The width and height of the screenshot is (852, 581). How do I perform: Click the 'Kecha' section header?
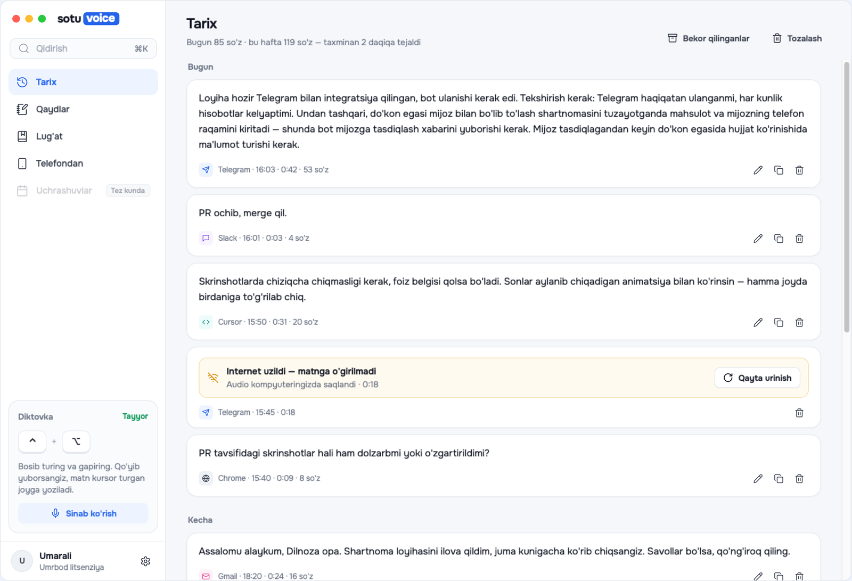[x=200, y=520]
